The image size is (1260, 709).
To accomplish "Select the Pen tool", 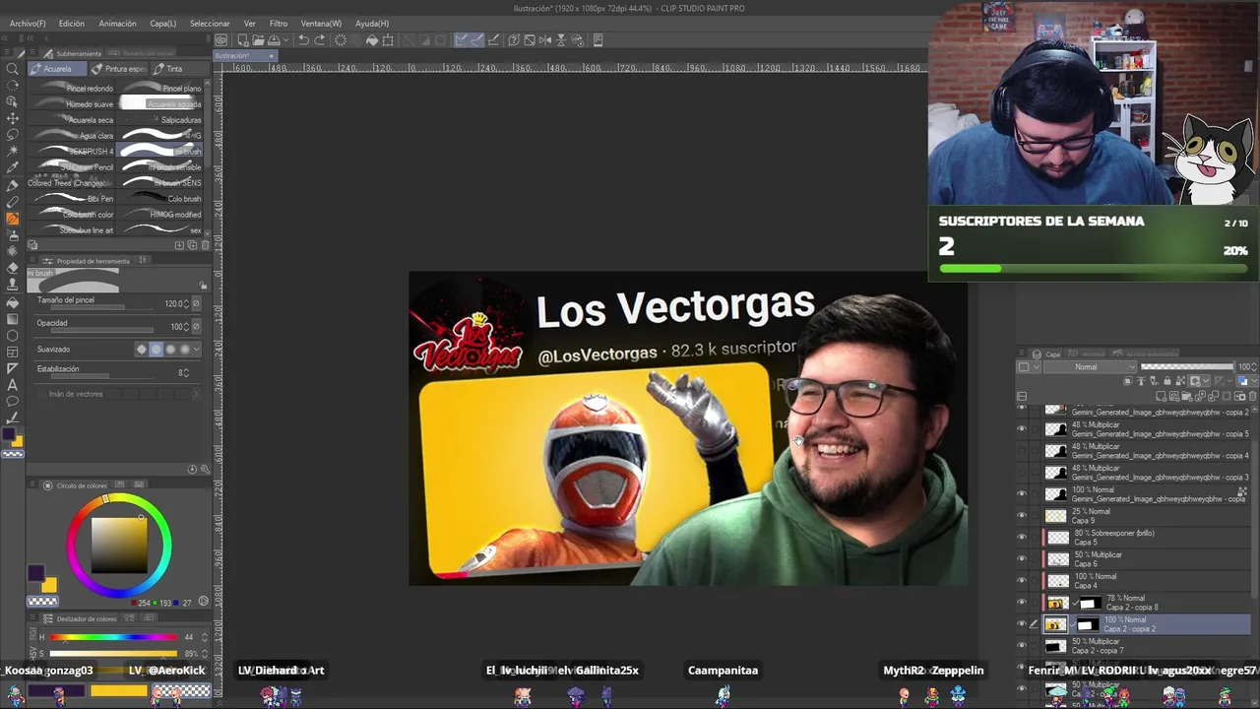I will coord(13,185).
